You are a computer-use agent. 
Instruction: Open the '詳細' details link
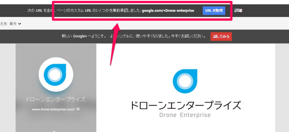pyautogui.click(x=238, y=11)
